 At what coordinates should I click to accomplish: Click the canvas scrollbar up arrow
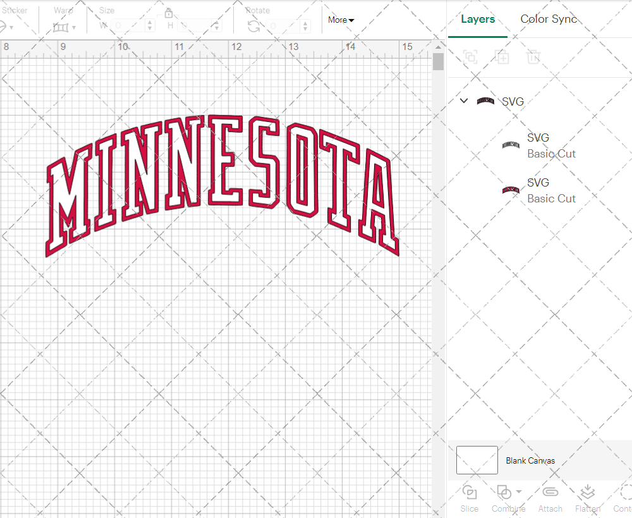tap(438, 46)
